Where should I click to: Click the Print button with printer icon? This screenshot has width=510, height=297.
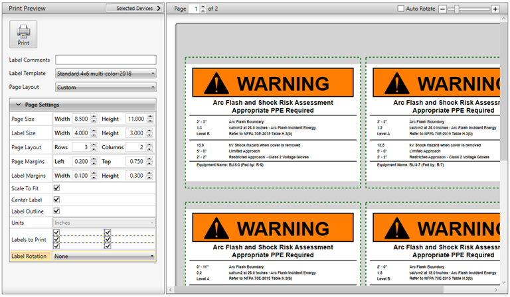coord(23,34)
